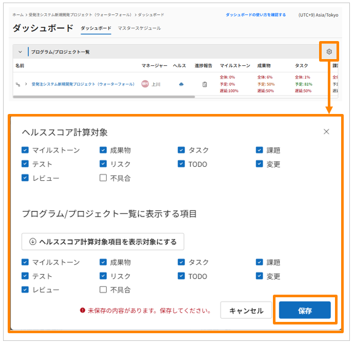Image resolution: width=355 pixels, height=345 pixels.
Task: Click the キャンセル button
Action: point(246,311)
